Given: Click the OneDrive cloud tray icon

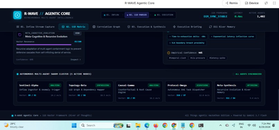Looking at the screenshot, I should coord(227,126).
